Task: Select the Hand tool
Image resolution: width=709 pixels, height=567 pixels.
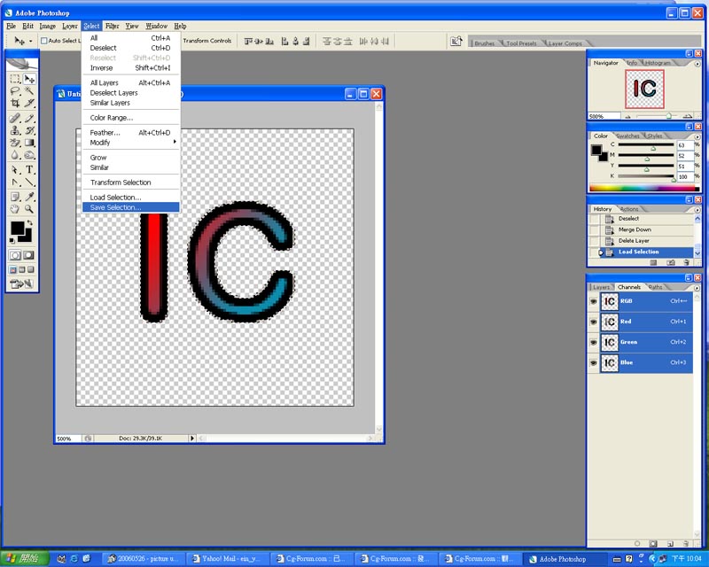Action: (15, 209)
